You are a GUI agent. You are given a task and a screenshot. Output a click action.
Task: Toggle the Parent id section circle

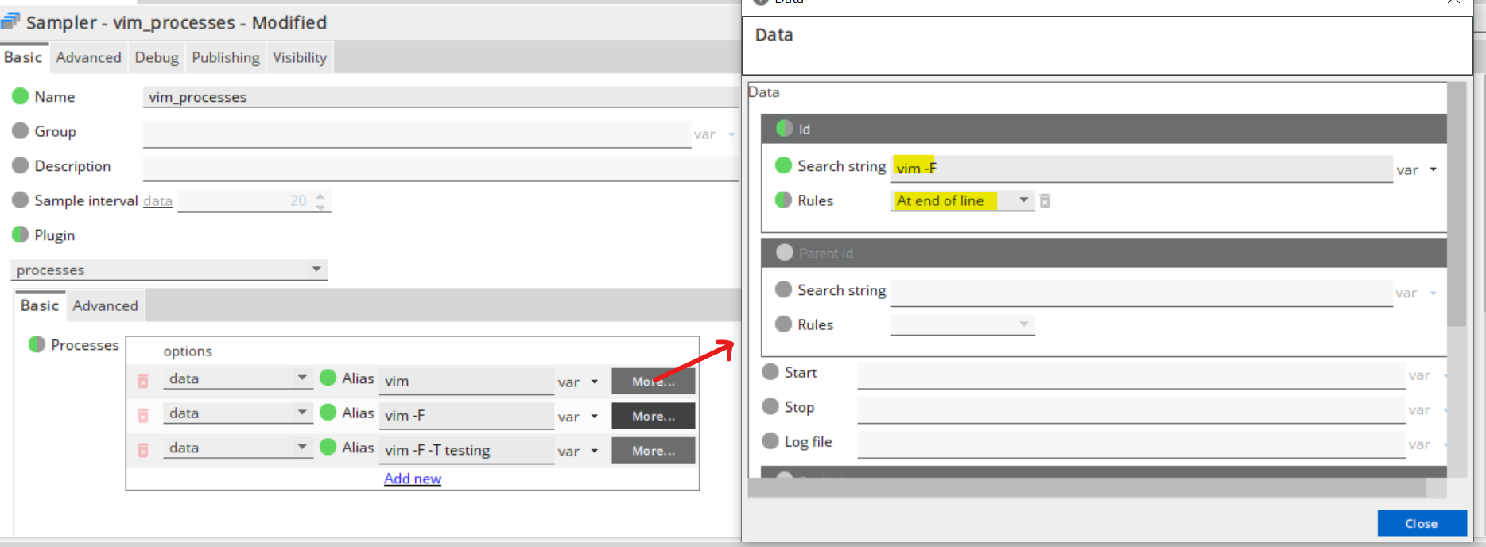point(784,253)
